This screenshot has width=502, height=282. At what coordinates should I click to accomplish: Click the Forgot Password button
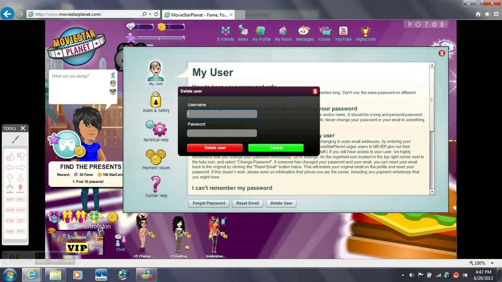click(x=209, y=203)
